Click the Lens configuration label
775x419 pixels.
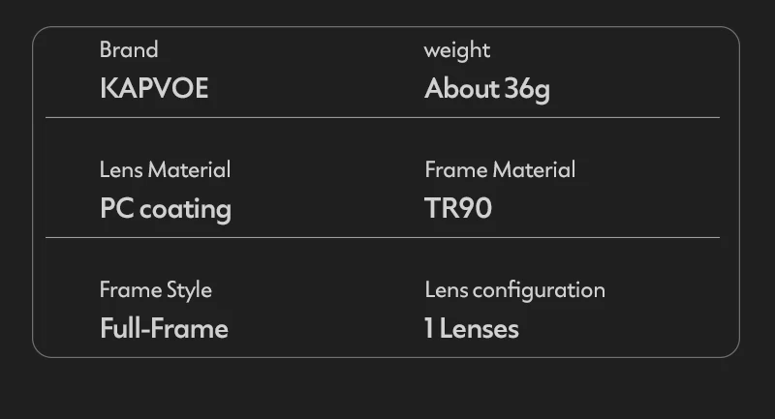click(514, 289)
